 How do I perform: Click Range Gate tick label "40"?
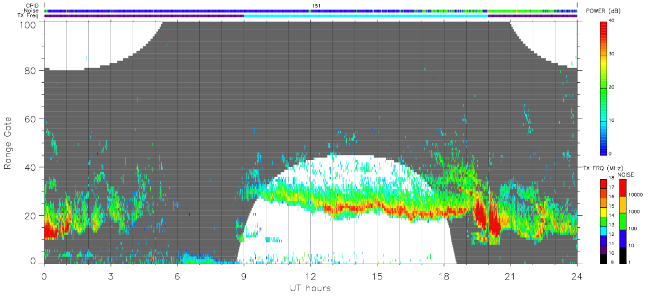[32, 168]
